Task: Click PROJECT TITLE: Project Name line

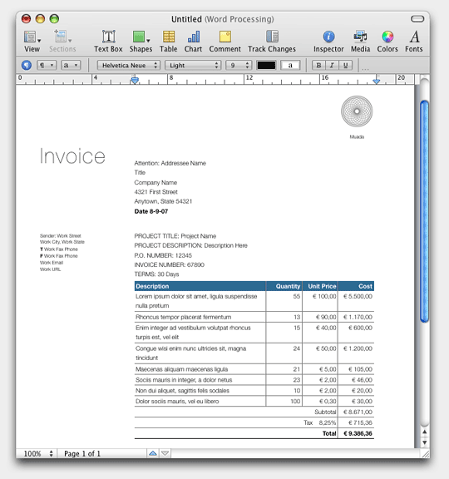Action: [175, 236]
